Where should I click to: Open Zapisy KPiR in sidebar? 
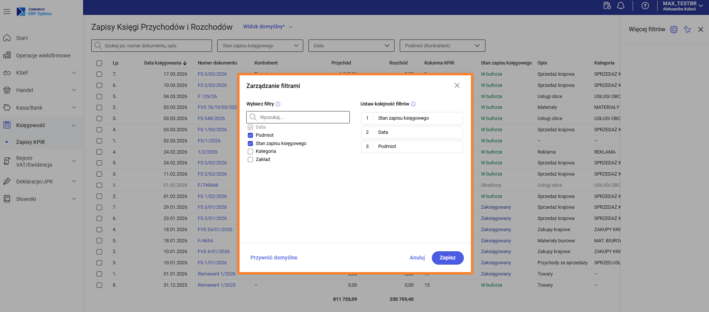31,142
